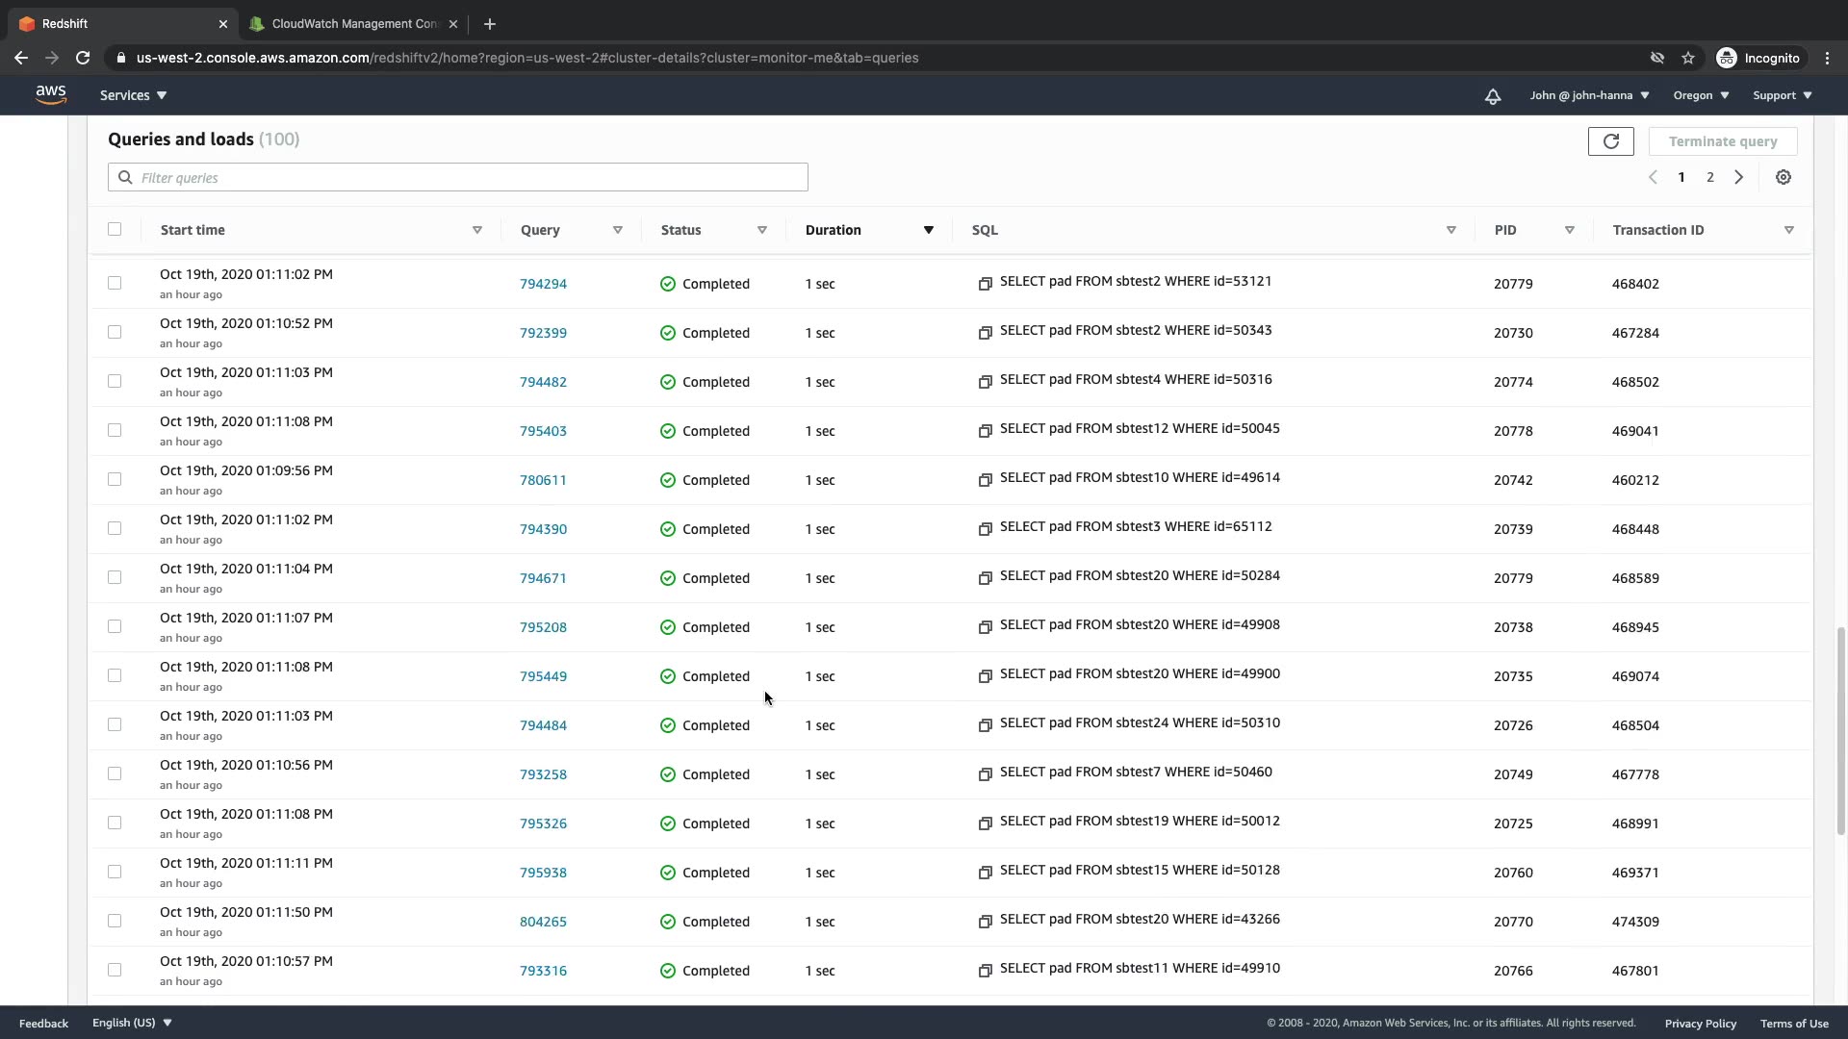Open table preferences gear icon
This screenshot has width=1848, height=1039.
pyautogui.click(x=1783, y=177)
